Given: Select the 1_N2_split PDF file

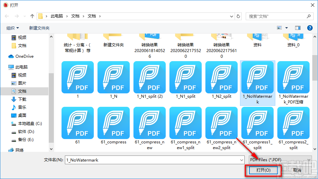Looking at the screenshot, I should [222, 80].
